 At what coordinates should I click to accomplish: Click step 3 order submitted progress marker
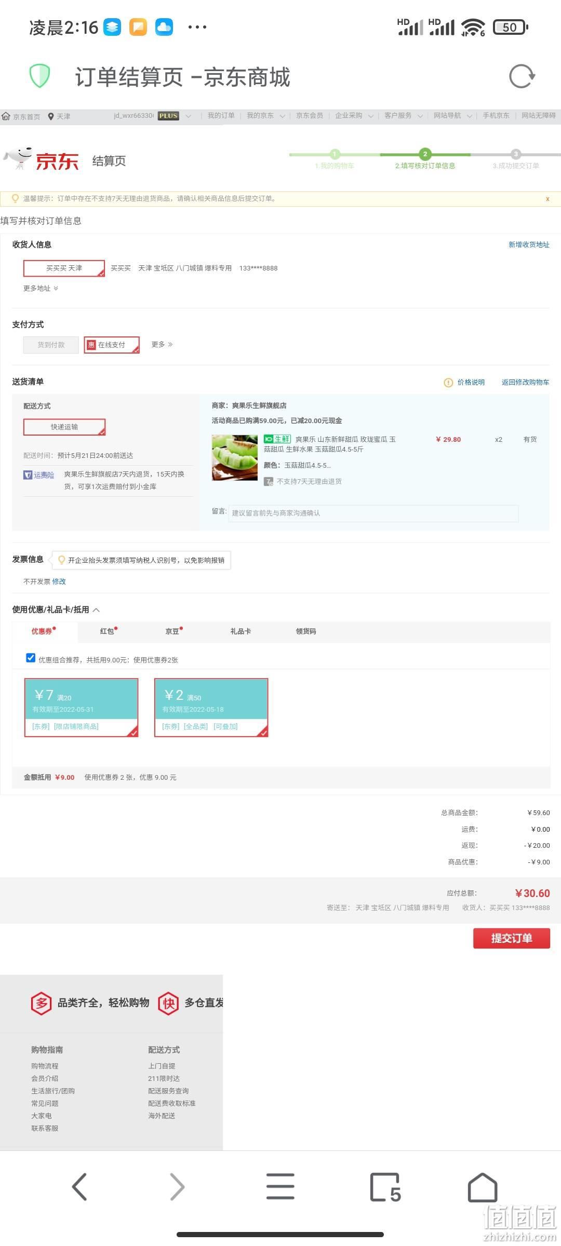pos(515,154)
